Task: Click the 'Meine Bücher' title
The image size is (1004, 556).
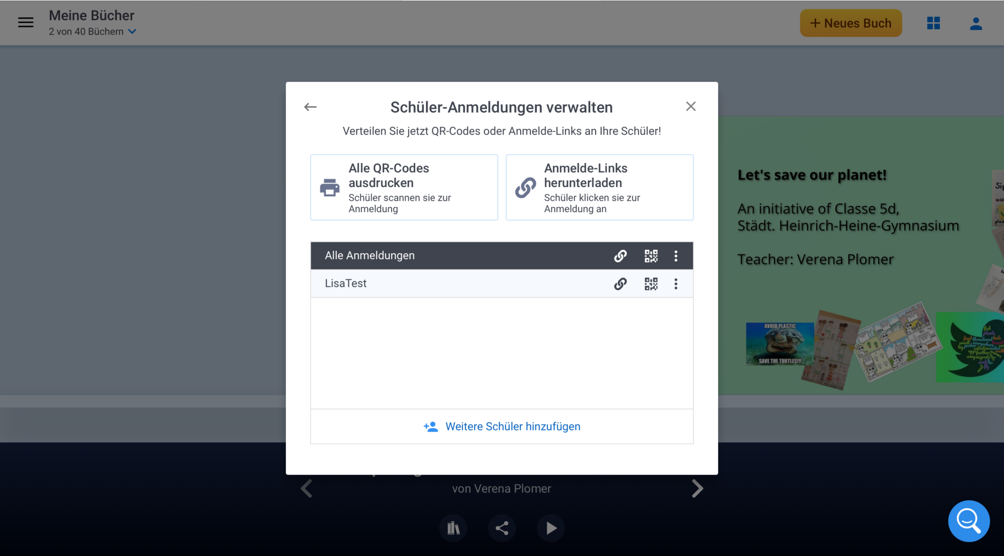Action: [92, 15]
